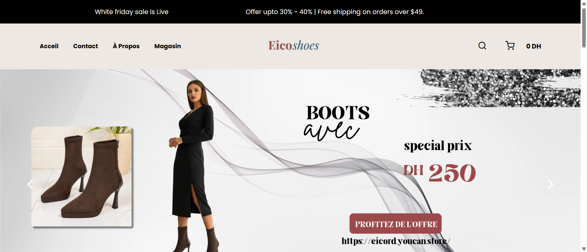Click the White friday sale announcement
This screenshot has width=587, height=252.
132,12
